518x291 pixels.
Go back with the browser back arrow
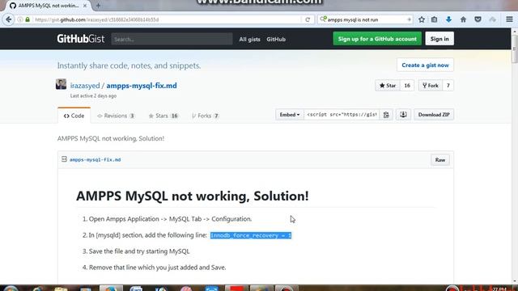point(9,19)
